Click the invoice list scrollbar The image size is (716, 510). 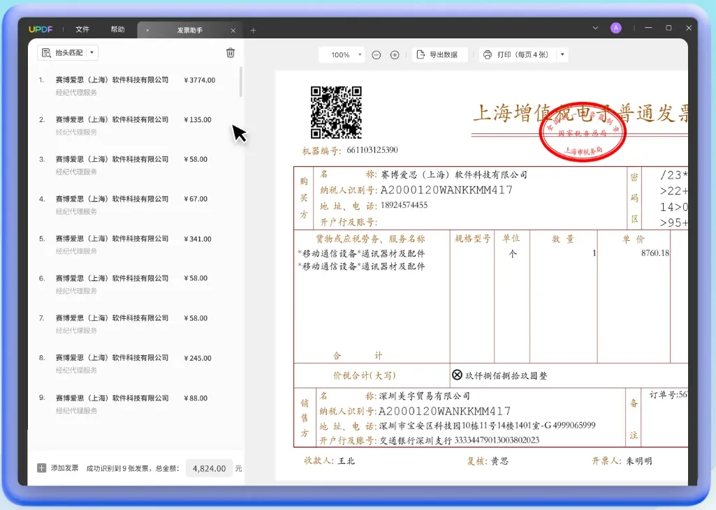(x=240, y=82)
